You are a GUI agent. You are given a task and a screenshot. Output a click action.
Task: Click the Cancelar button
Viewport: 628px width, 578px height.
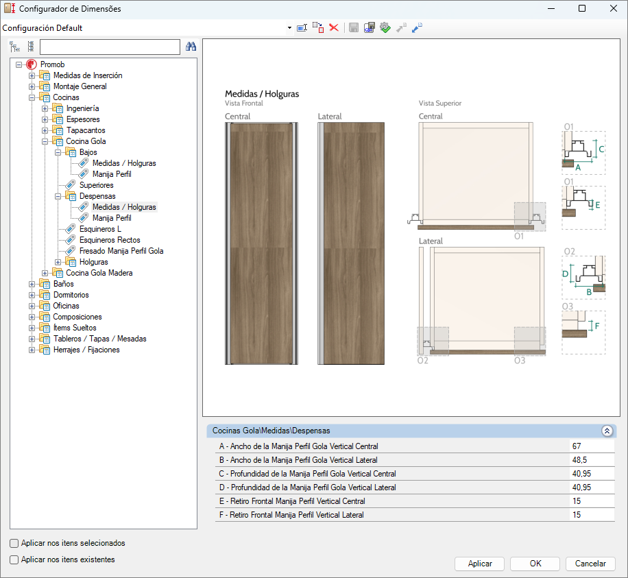590,564
